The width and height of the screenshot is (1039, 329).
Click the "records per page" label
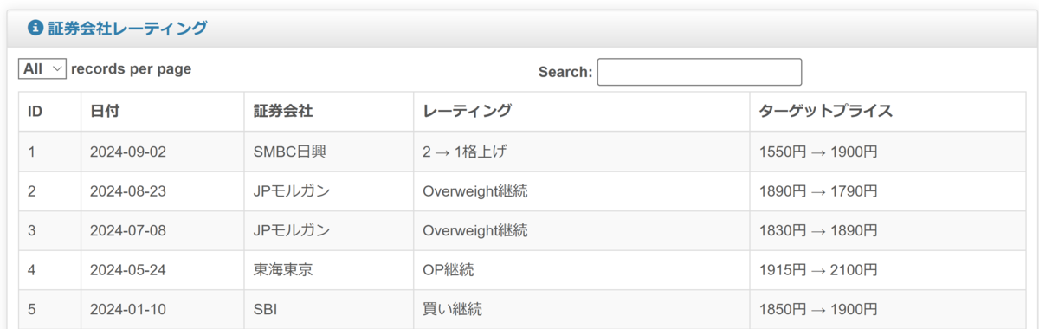pos(132,68)
